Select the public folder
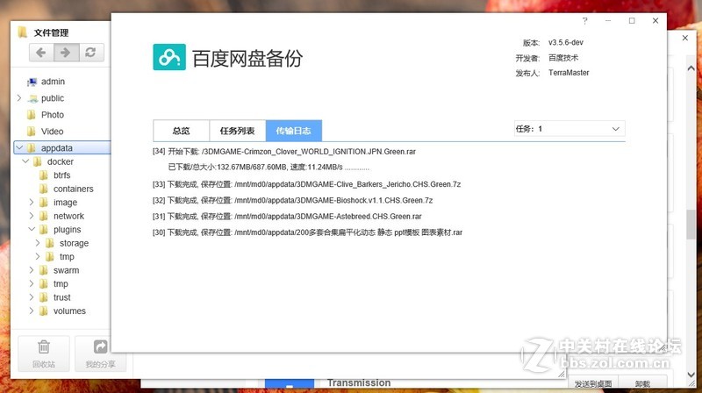The width and height of the screenshot is (702, 393). pos(53,98)
